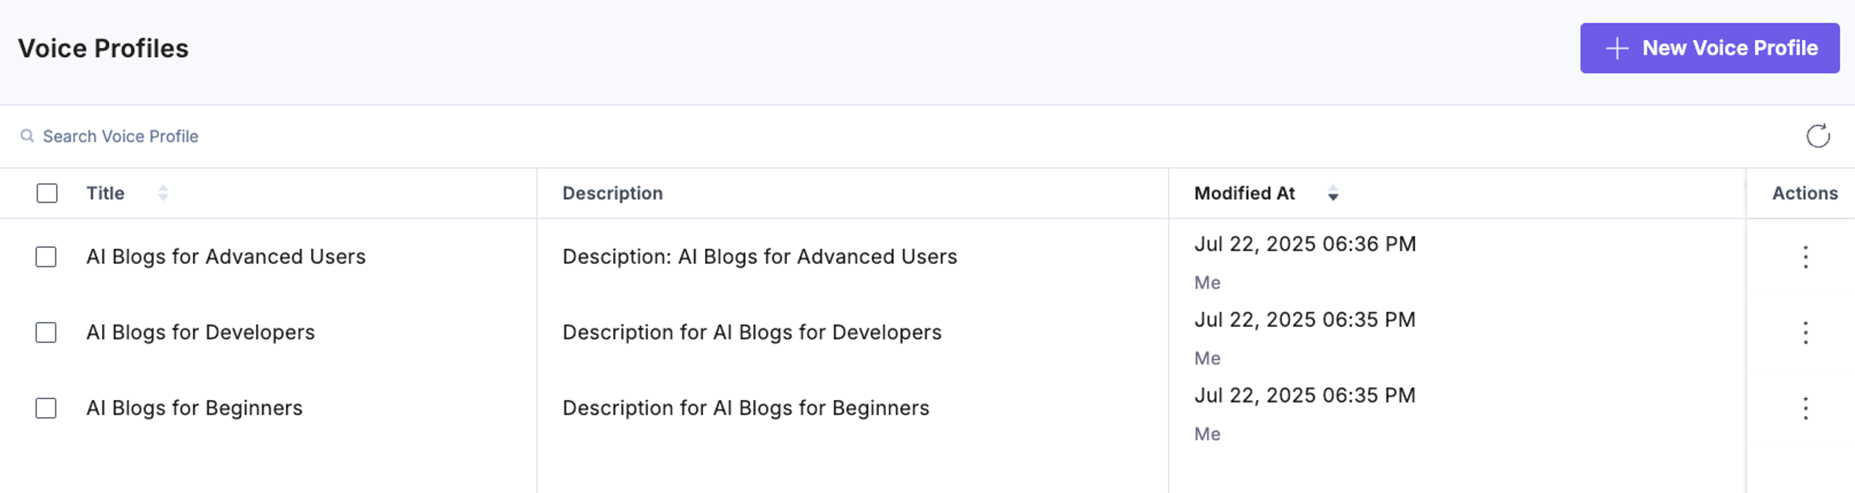Check the AI Blogs for Advanced Users row

46,257
